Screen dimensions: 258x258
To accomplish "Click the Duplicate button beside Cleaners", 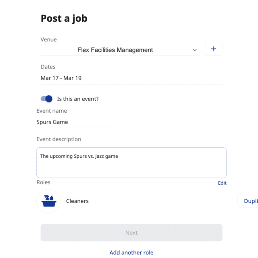I will 248,201.
